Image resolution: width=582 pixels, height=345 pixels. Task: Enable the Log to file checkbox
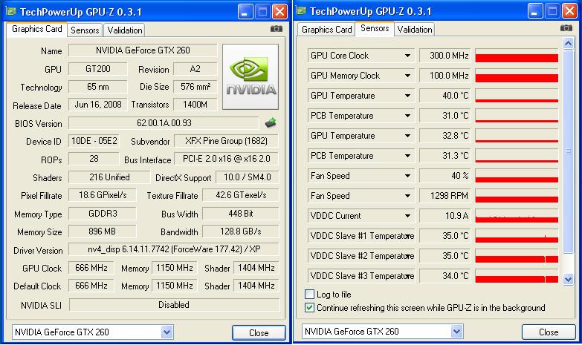309,295
